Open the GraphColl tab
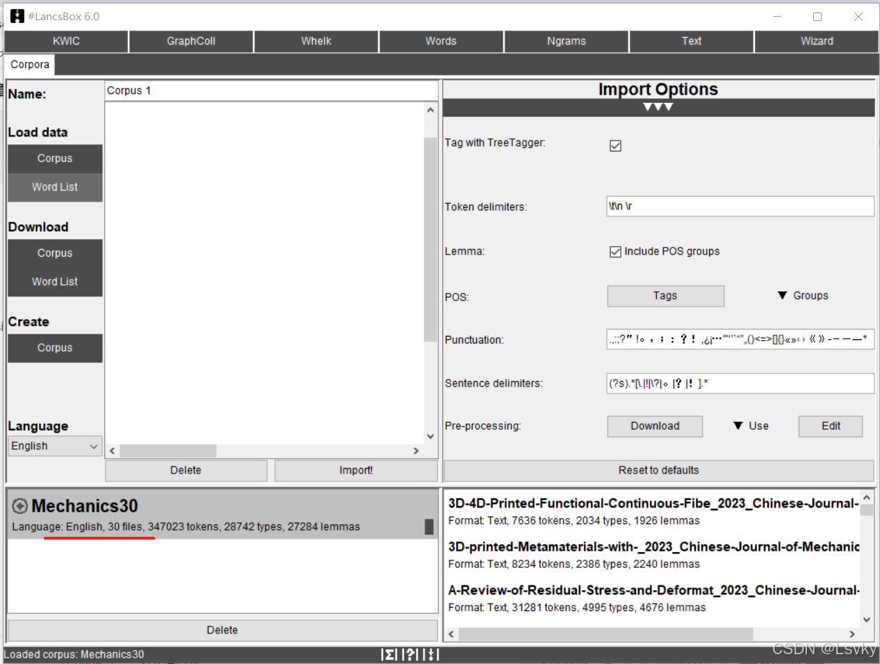Screen dimensions: 880x664 (x=191, y=41)
